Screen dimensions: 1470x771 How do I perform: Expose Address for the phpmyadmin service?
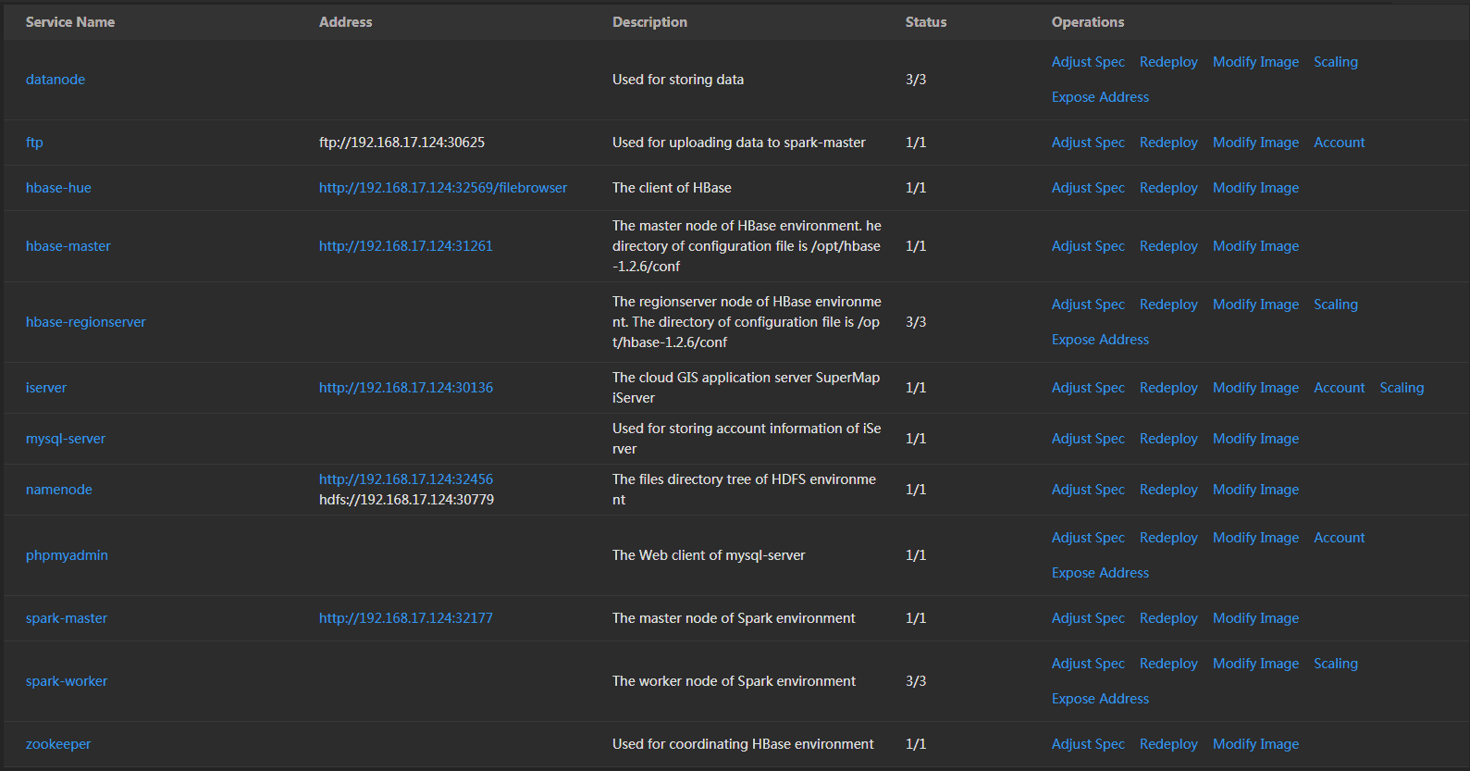pos(1100,573)
